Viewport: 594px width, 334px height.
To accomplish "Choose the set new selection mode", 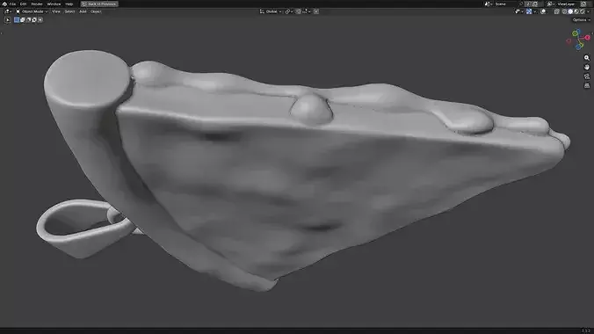I will [17, 19].
